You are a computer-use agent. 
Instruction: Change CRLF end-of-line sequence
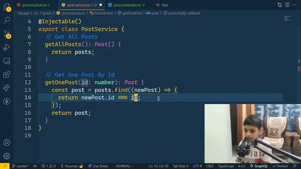210,166
